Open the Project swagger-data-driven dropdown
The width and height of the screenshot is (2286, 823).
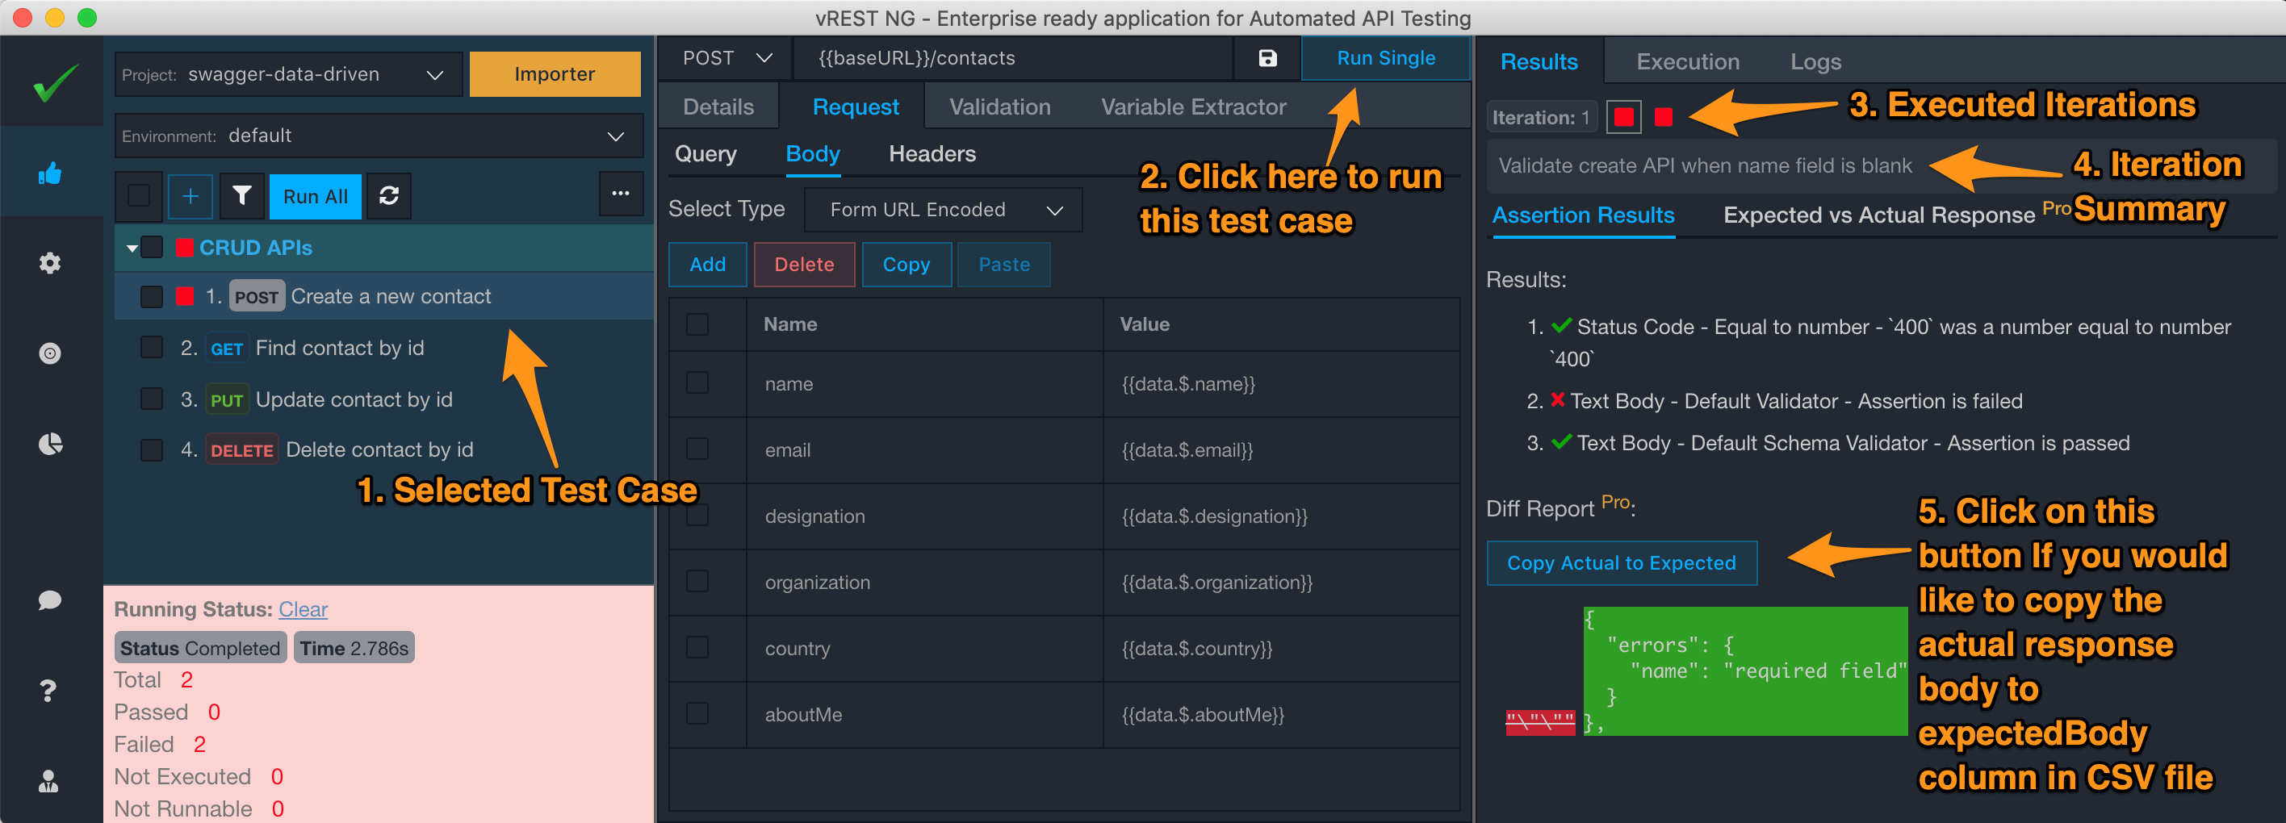(x=288, y=74)
